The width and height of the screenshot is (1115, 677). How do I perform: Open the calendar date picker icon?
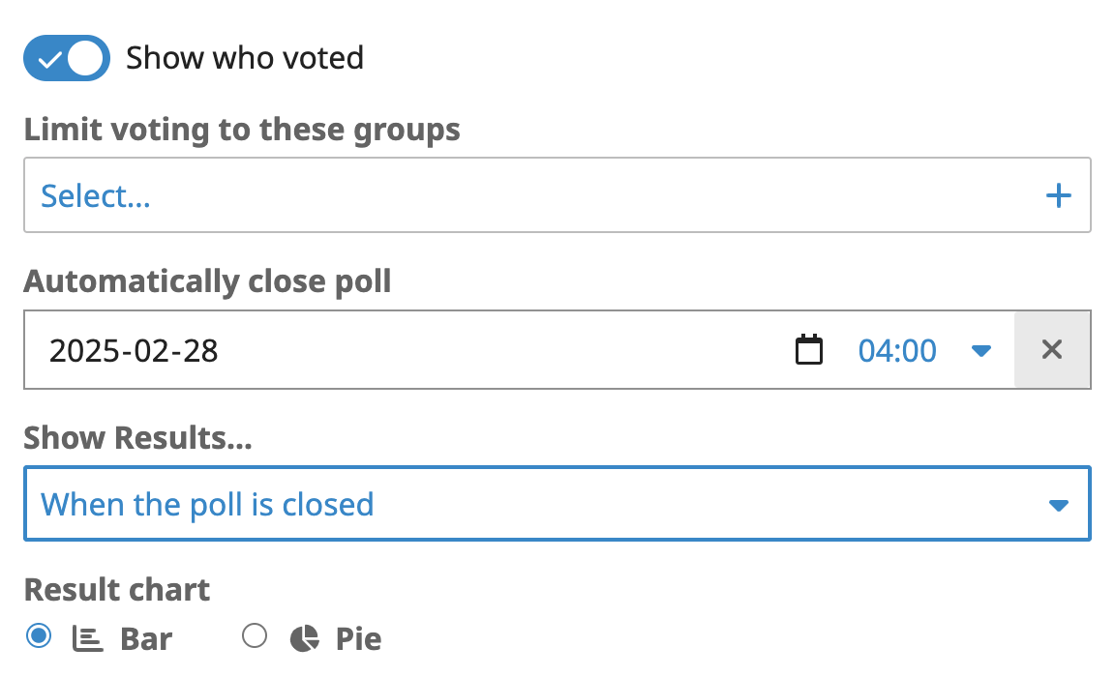[x=808, y=350]
